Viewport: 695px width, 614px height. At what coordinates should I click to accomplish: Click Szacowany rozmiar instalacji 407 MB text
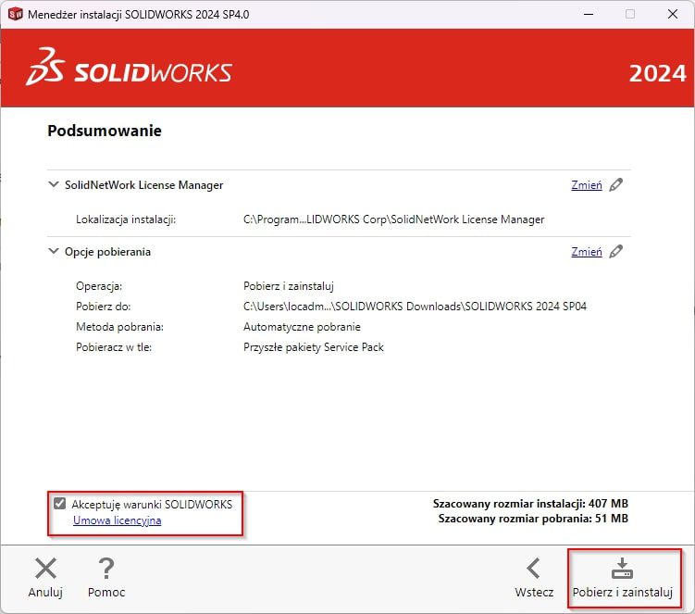[530, 504]
